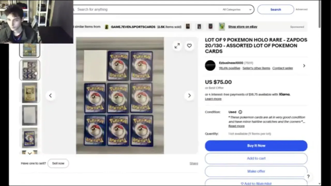Show next listing photo with right arrow
The width and height of the screenshot is (331, 186).
click(189, 96)
